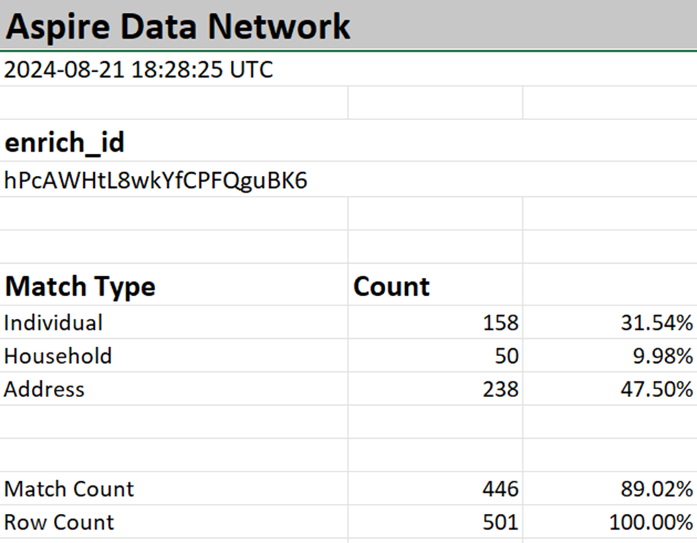Select the Row Count percentage 100.00%

pyautogui.click(x=610, y=522)
